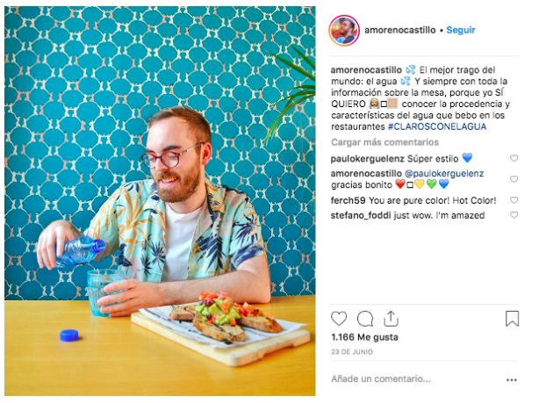The height and width of the screenshot is (403, 539).
Task: Open the three-dot more options menu
Action: [512, 379]
